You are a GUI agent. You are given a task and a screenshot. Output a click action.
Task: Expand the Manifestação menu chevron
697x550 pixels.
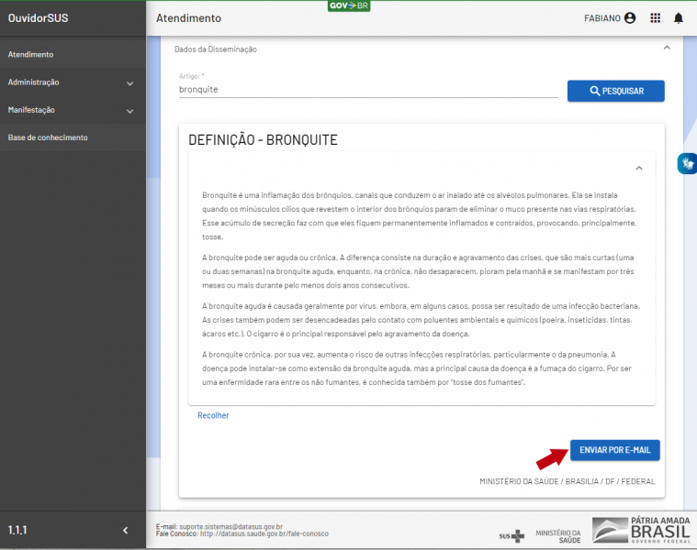129,111
